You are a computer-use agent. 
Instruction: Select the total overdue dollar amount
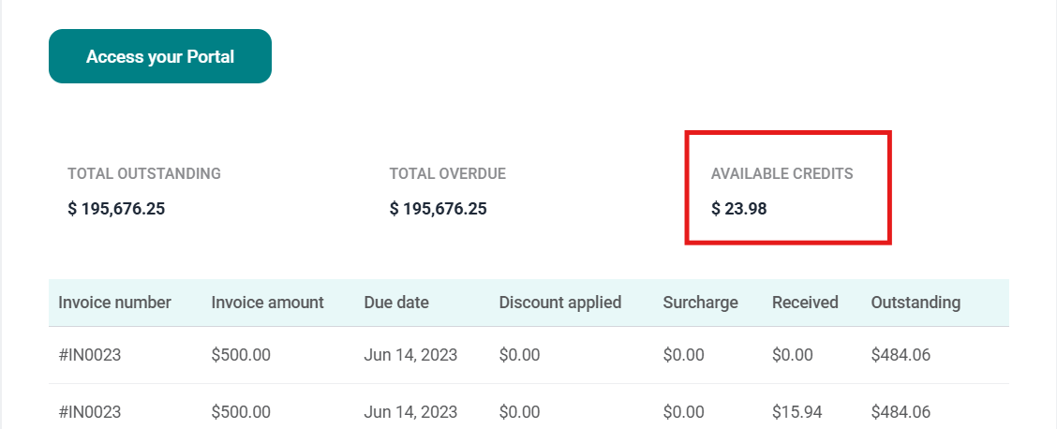[x=438, y=209]
